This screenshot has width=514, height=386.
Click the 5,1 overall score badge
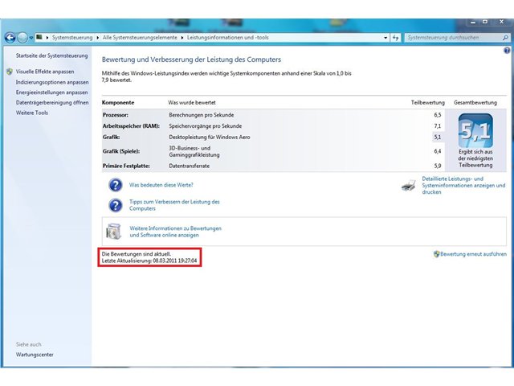(x=475, y=130)
